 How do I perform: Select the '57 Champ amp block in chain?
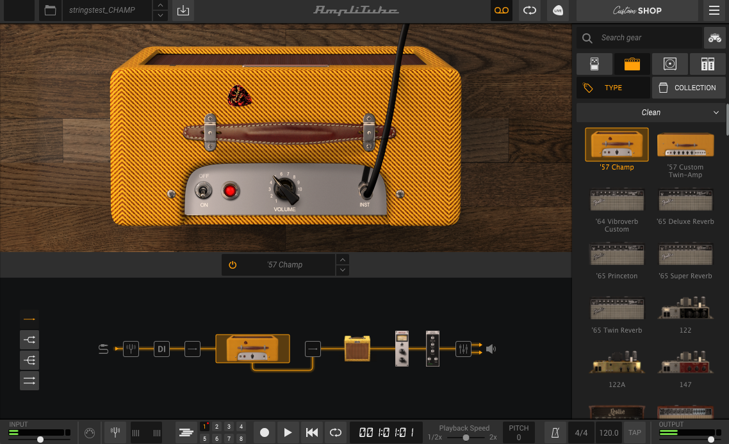point(252,349)
